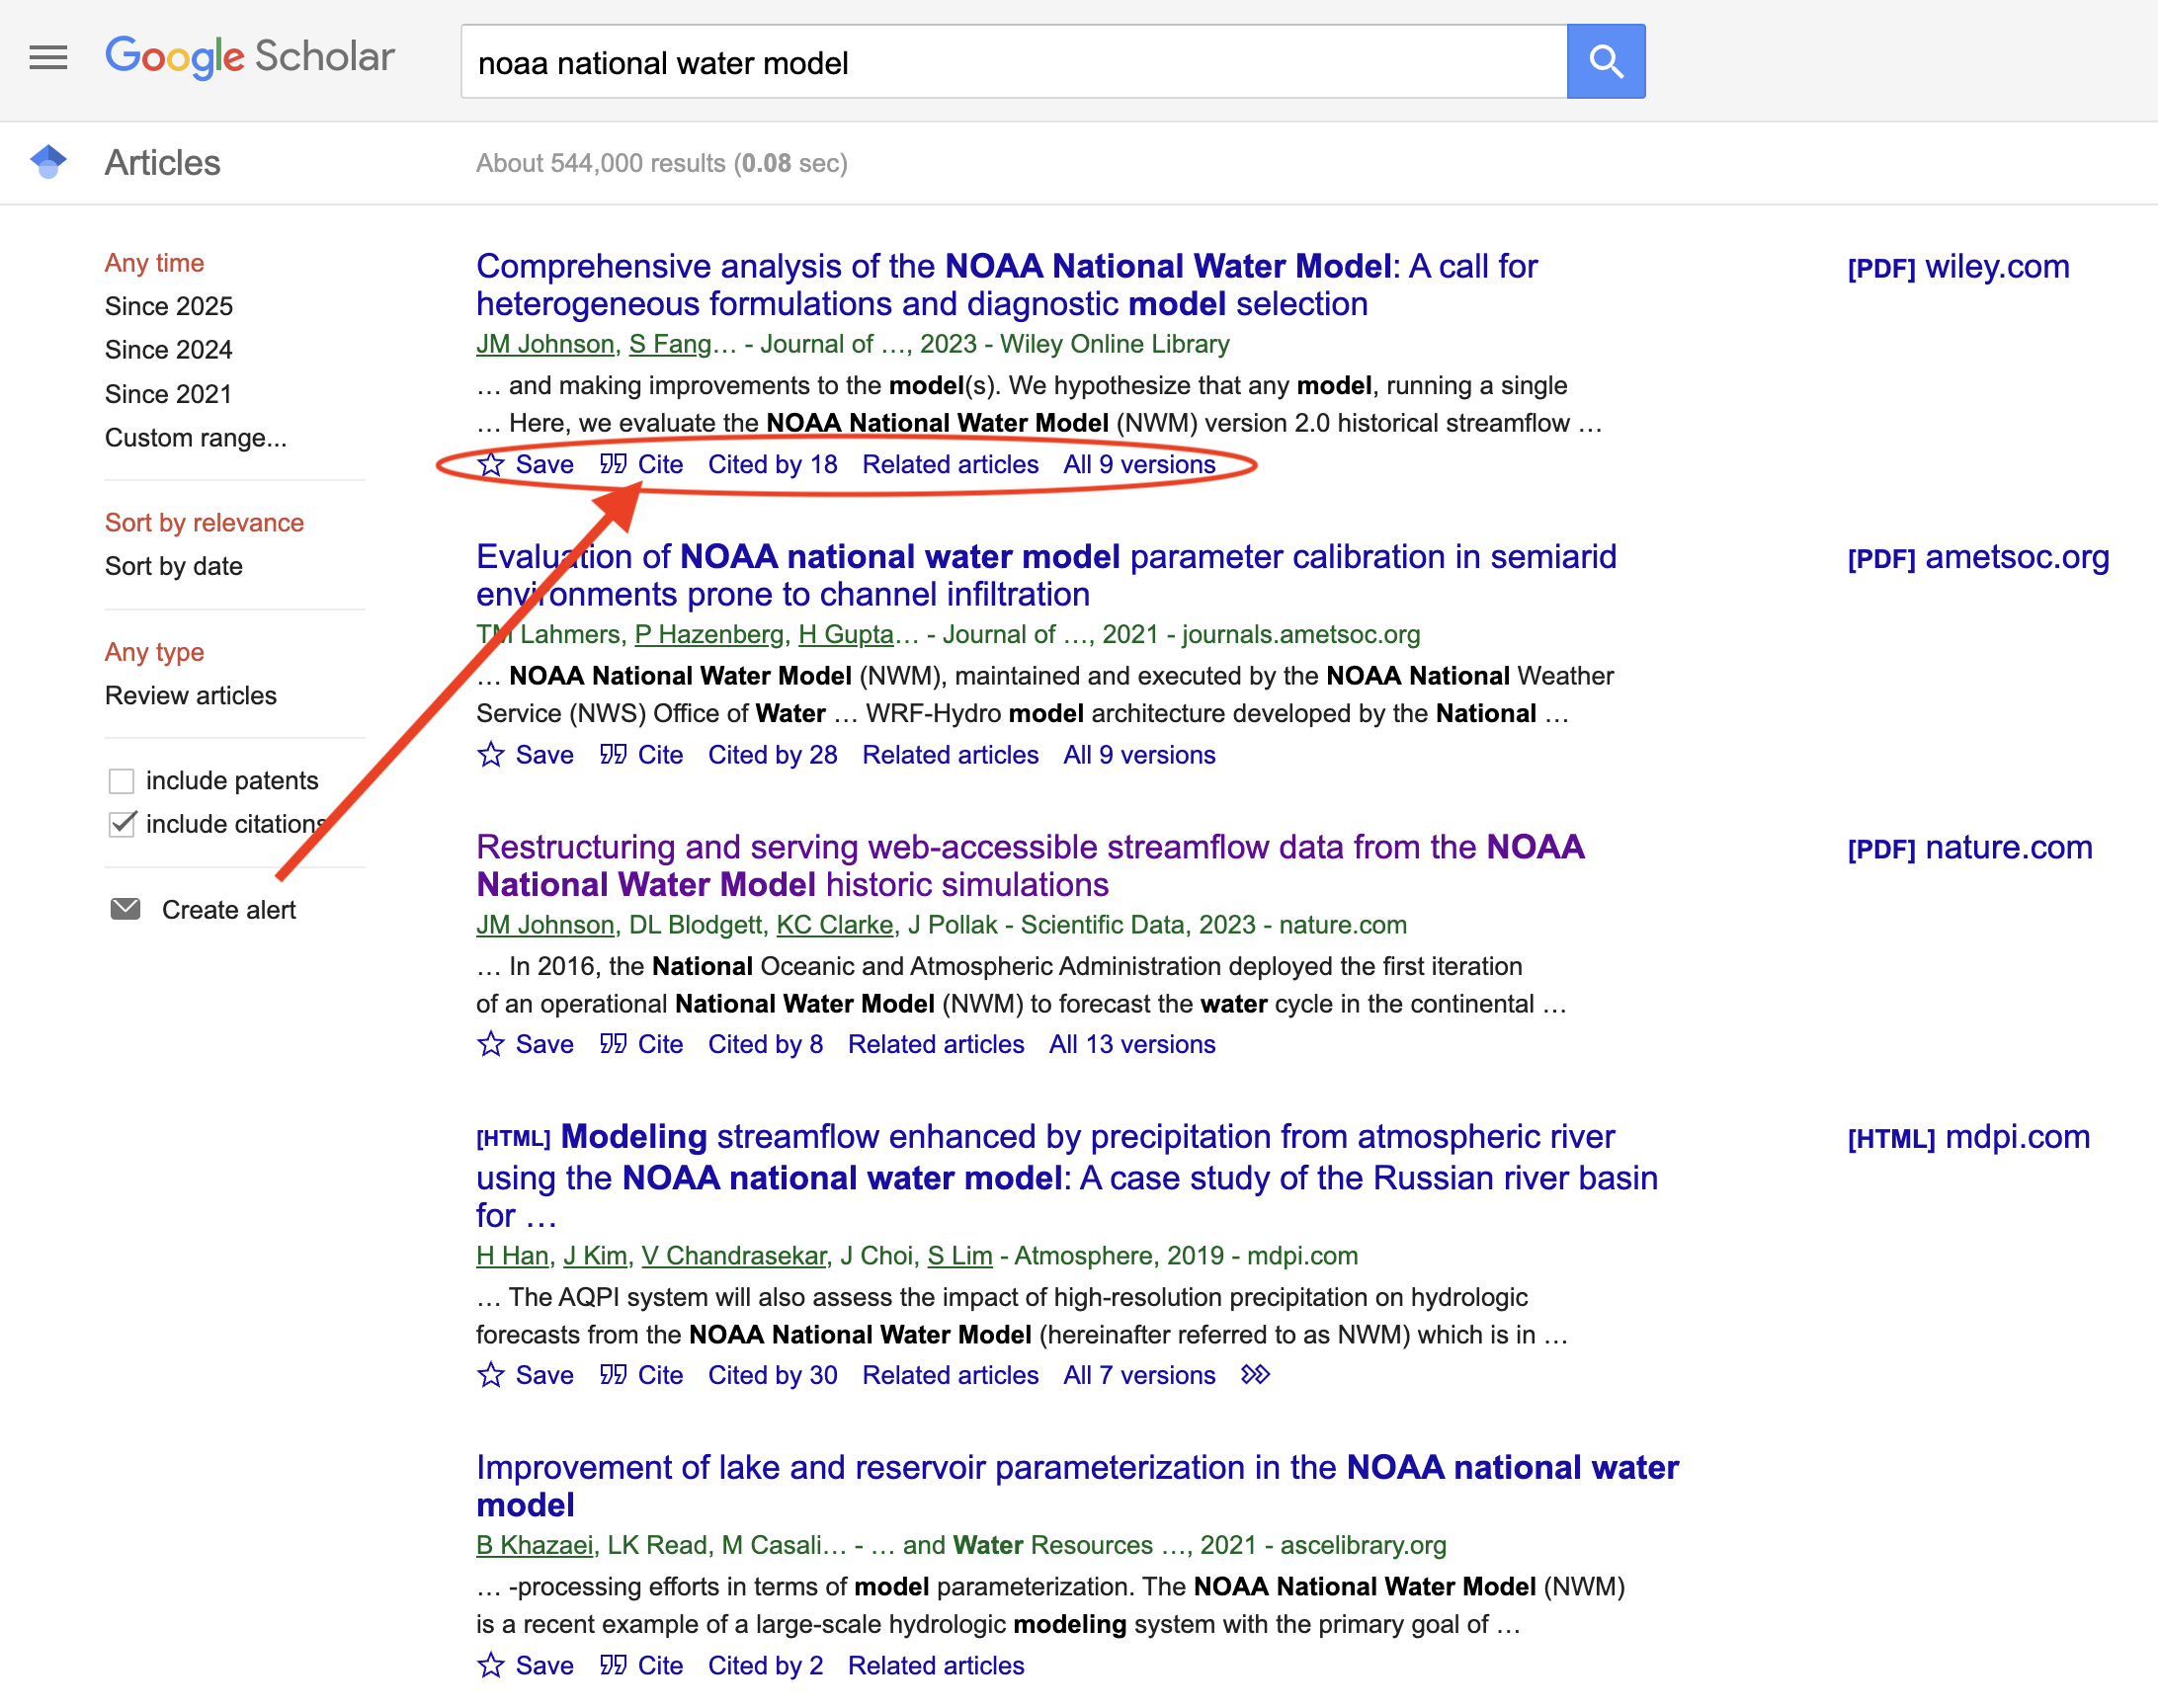Open the [PDF] wiley.com link

pyautogui.click(x=1958, y=267)
